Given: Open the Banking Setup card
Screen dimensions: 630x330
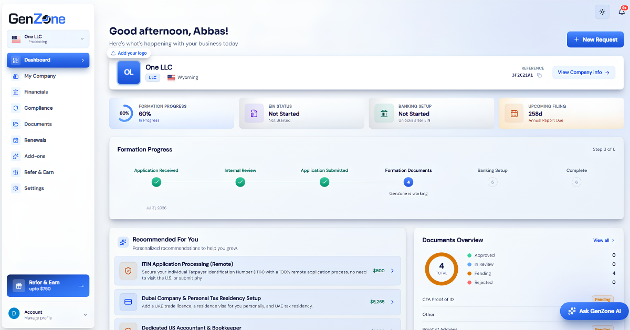Looking at the screenshot, I should [x=431, y=113].
